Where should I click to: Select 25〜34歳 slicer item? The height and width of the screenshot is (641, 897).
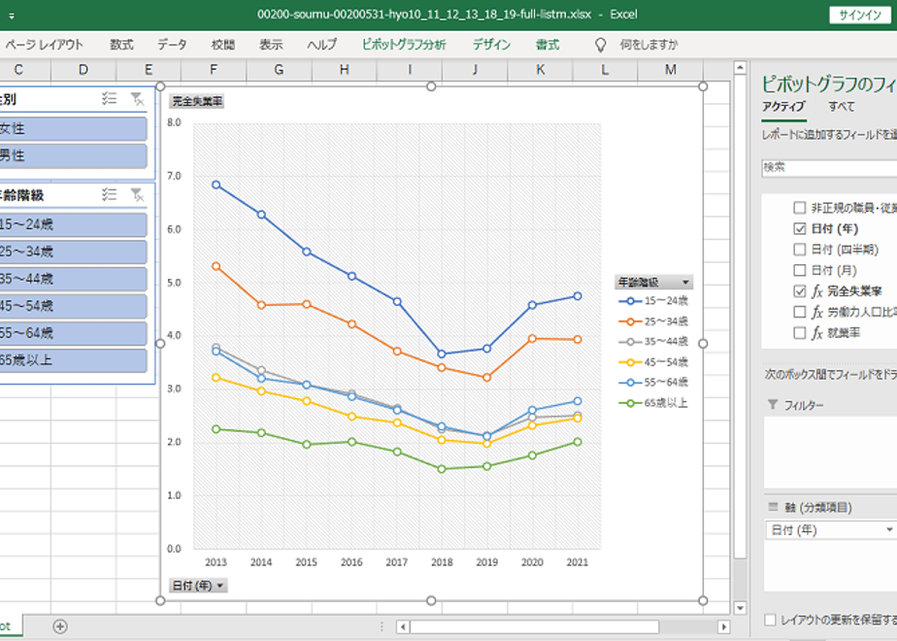[72, 252]
